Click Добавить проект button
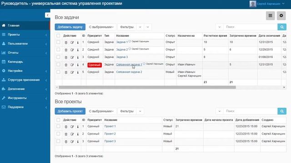 tap(70, 111)
